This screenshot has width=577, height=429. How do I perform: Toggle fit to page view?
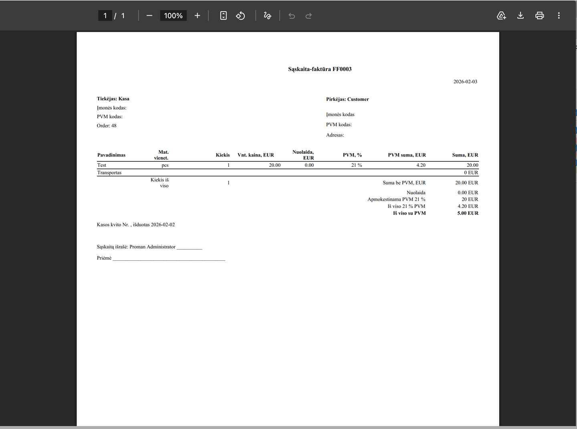point(224,16)
